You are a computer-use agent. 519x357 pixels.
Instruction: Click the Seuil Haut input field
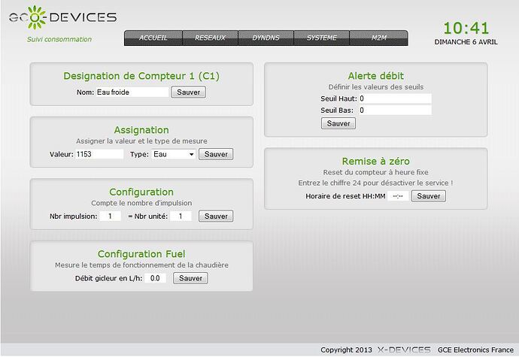point(394,98)
